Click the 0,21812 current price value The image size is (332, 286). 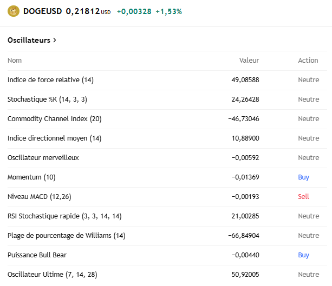(82, 11)
